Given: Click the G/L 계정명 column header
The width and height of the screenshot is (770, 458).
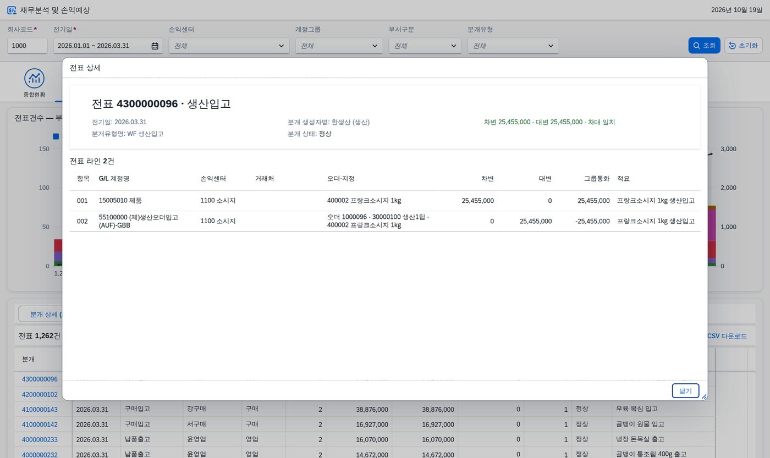Looking at the screenshot, I should (x=114, y=179).
